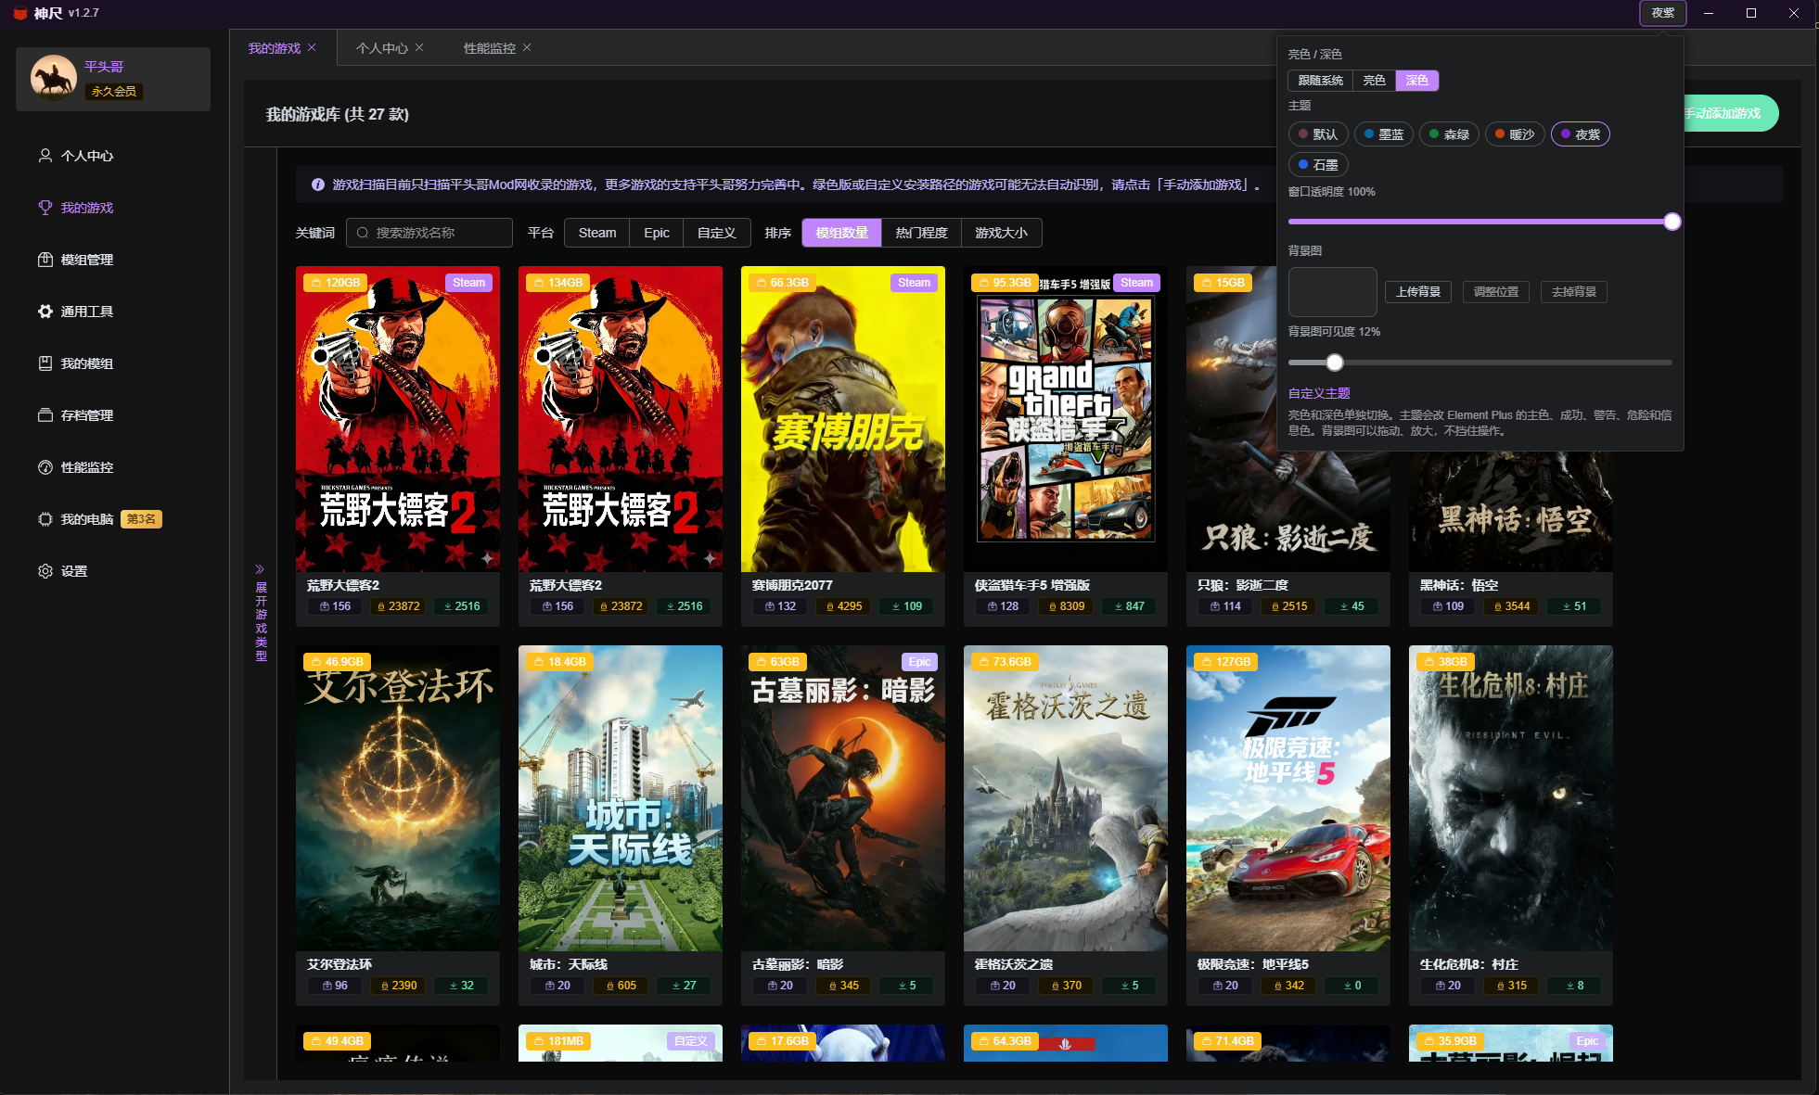Click 上传背景 button

click(x=1417, y=292)
